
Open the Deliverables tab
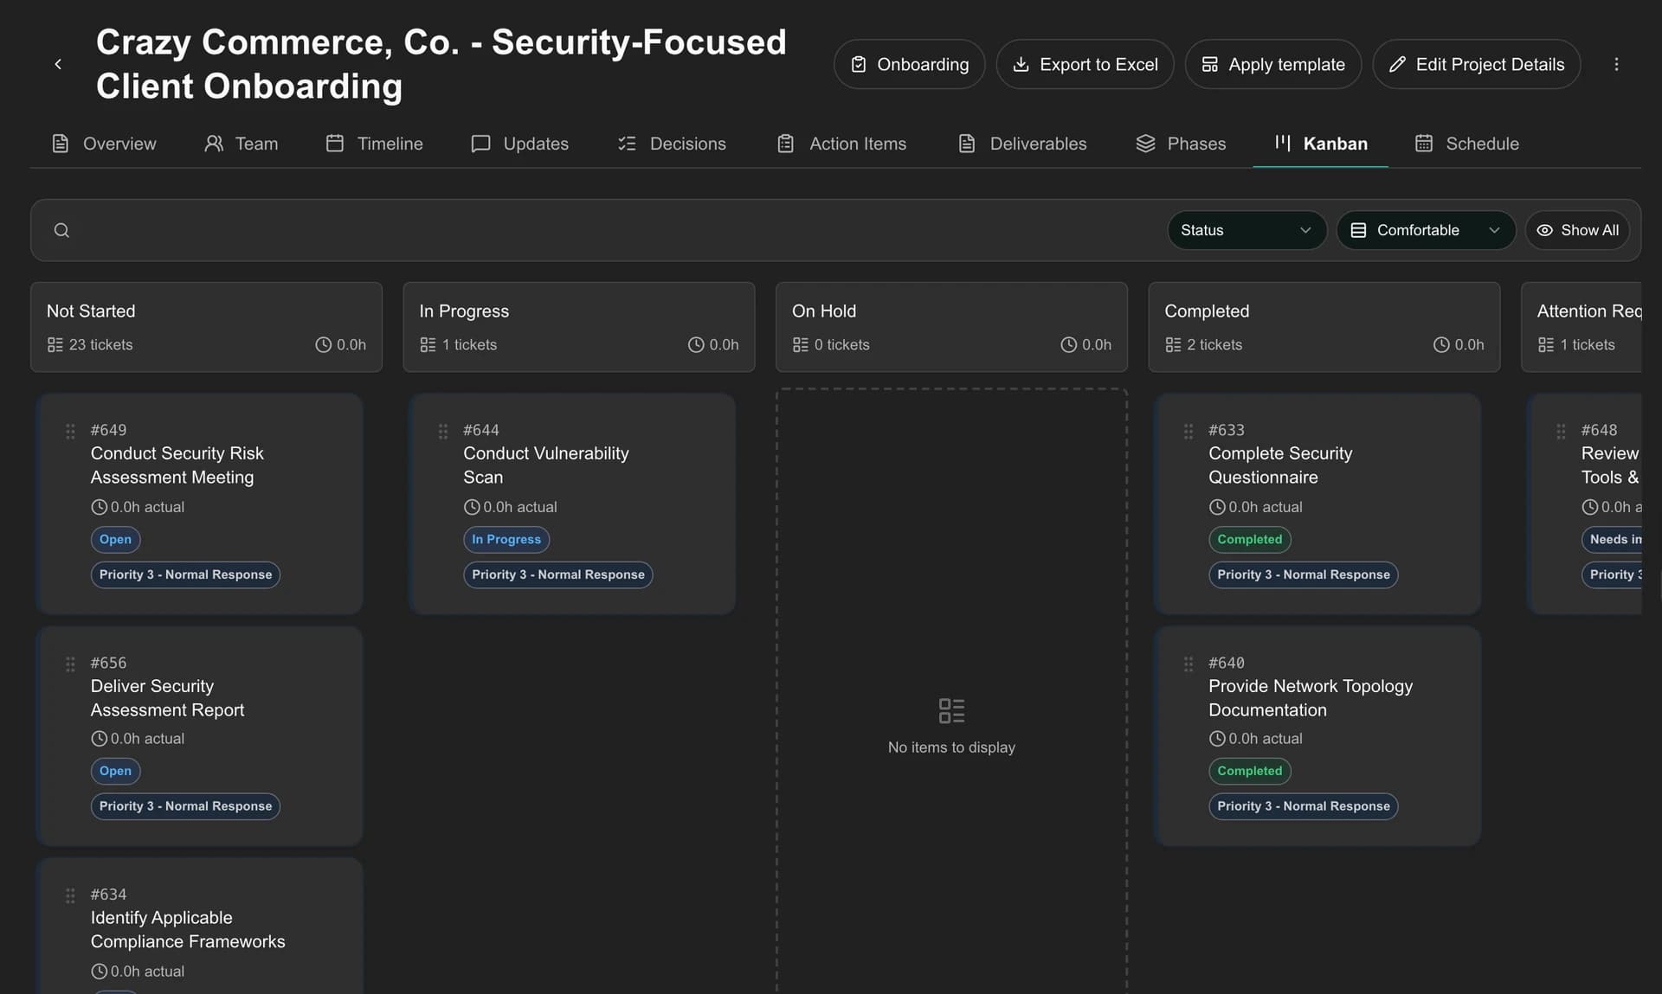pos(1022,144)
